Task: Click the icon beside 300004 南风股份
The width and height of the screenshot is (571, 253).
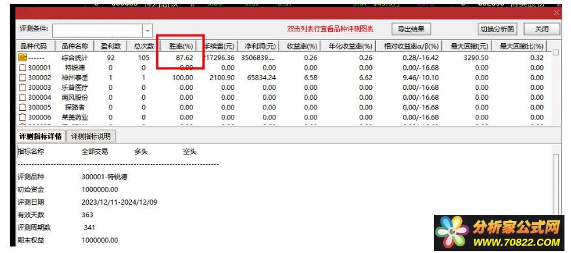Action: tap(23, 98)
